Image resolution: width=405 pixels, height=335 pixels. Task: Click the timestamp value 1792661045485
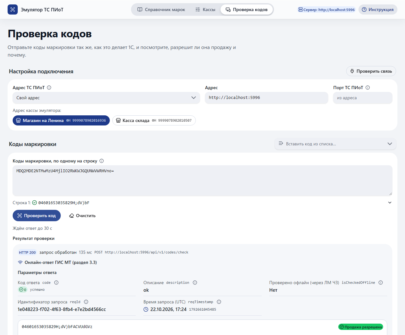tap(202, 309)
